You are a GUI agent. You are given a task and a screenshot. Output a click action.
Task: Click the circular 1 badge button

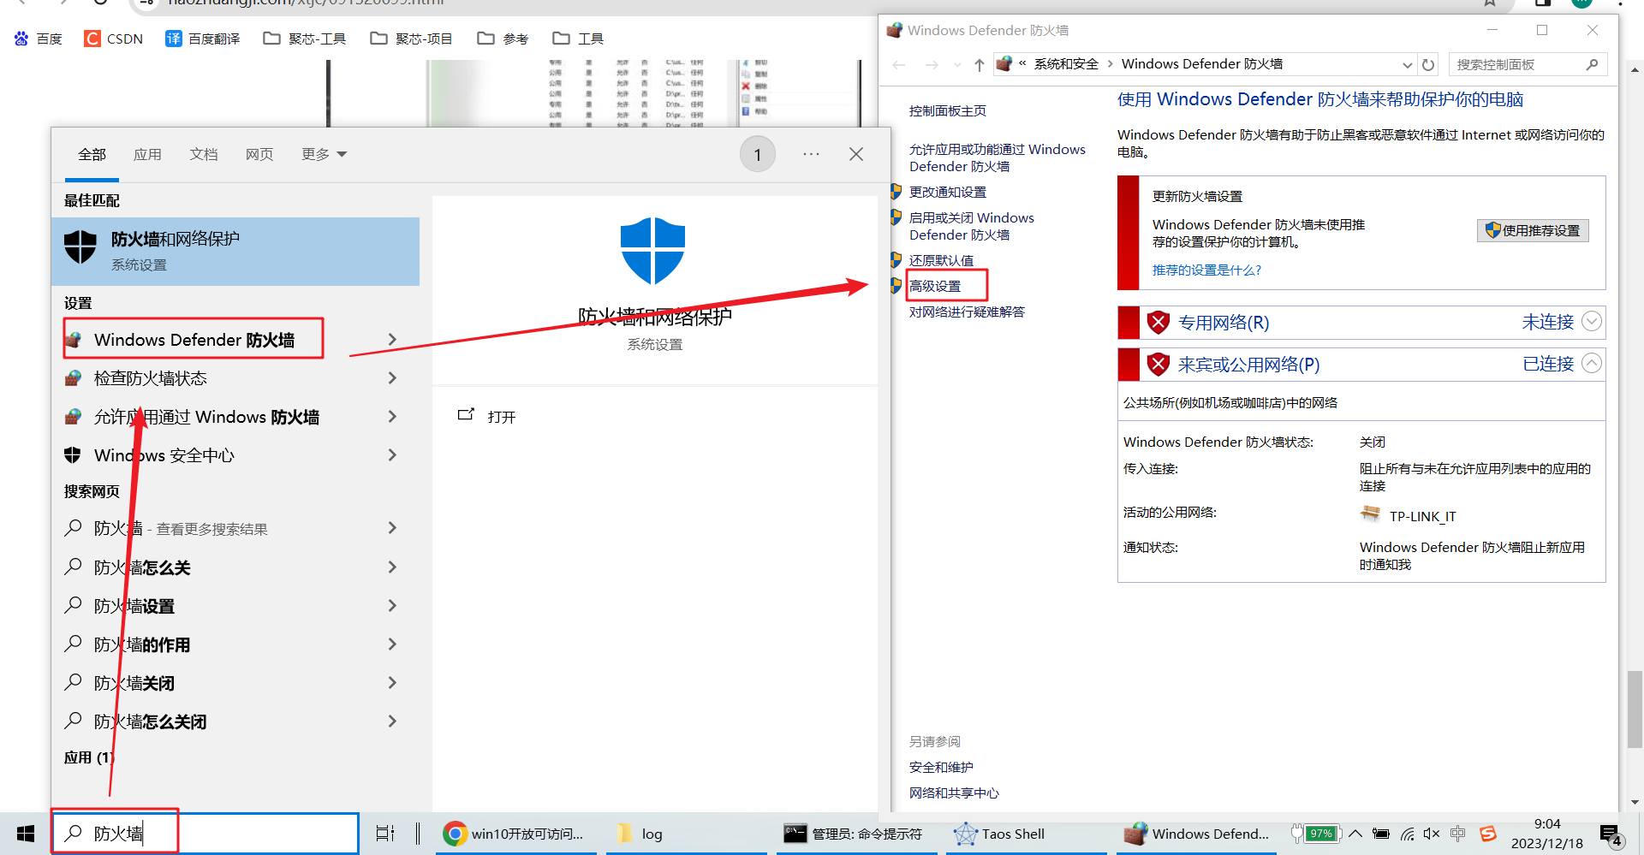(758, 154)
